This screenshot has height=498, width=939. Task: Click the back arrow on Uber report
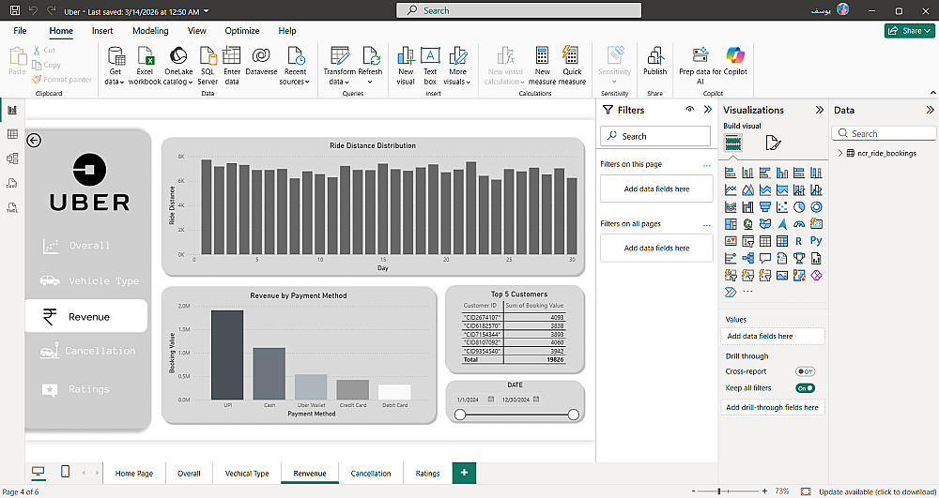[x=34, y=141]
